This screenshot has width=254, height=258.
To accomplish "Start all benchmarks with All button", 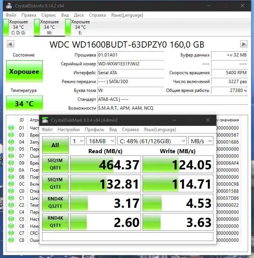I will (55, 145).
